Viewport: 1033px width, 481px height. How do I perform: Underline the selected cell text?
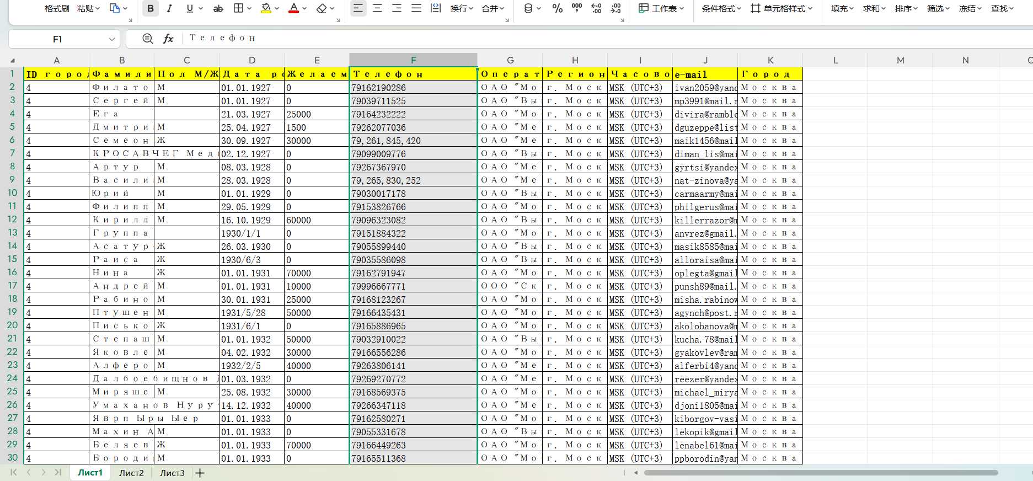(190, 8)
